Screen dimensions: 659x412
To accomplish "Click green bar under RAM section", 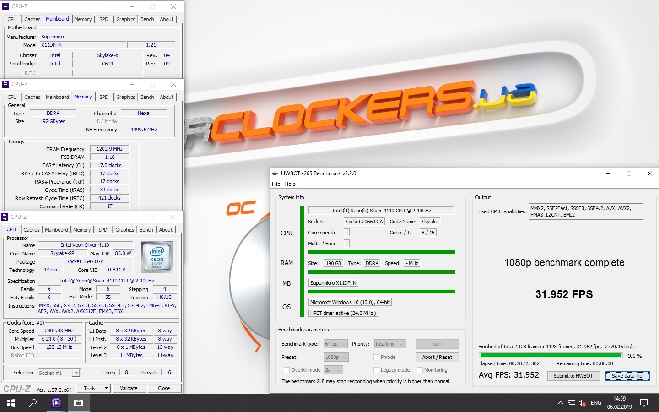I will [382, 272].
